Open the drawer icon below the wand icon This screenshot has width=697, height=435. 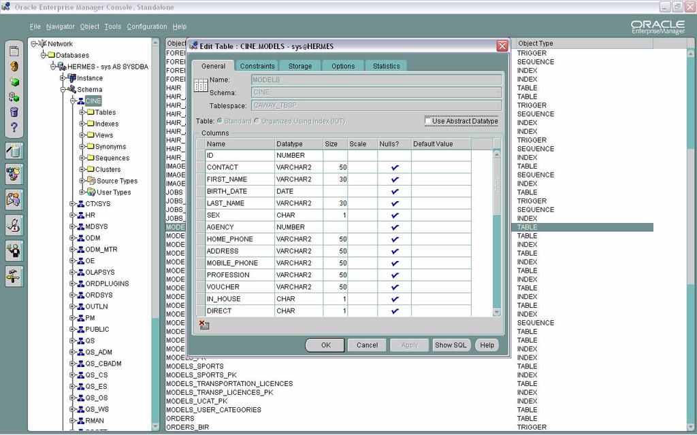[x=14, y=173]
